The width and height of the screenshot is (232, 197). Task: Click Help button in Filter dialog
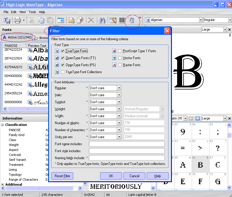tap(158, 176)
